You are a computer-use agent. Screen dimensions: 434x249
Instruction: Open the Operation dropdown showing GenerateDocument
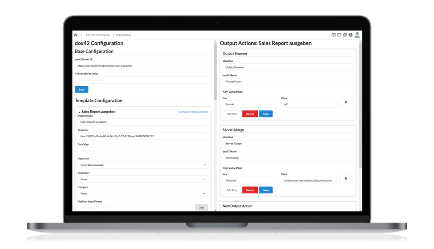click(143, 165)
